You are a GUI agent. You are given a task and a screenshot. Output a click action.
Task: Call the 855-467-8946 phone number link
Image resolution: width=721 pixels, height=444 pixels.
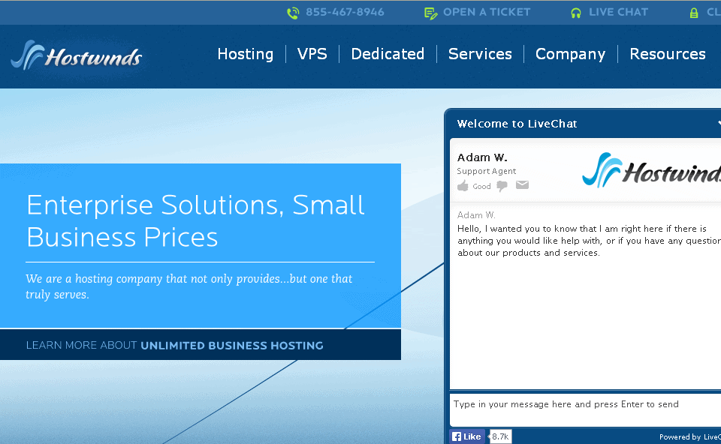coord(345,13)
